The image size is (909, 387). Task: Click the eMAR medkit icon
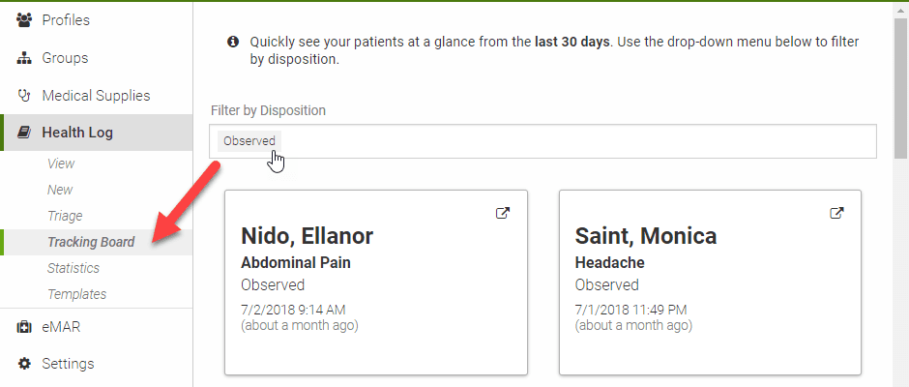pos(24,327)
